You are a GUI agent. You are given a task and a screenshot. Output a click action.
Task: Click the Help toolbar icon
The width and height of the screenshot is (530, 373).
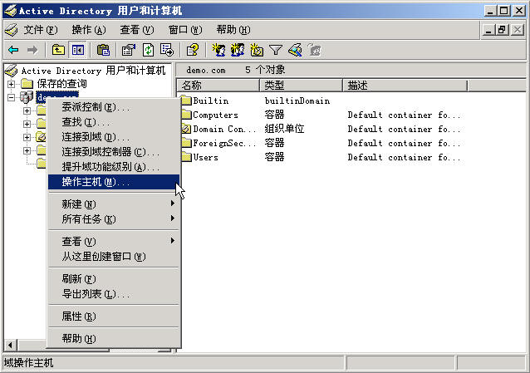192,50
